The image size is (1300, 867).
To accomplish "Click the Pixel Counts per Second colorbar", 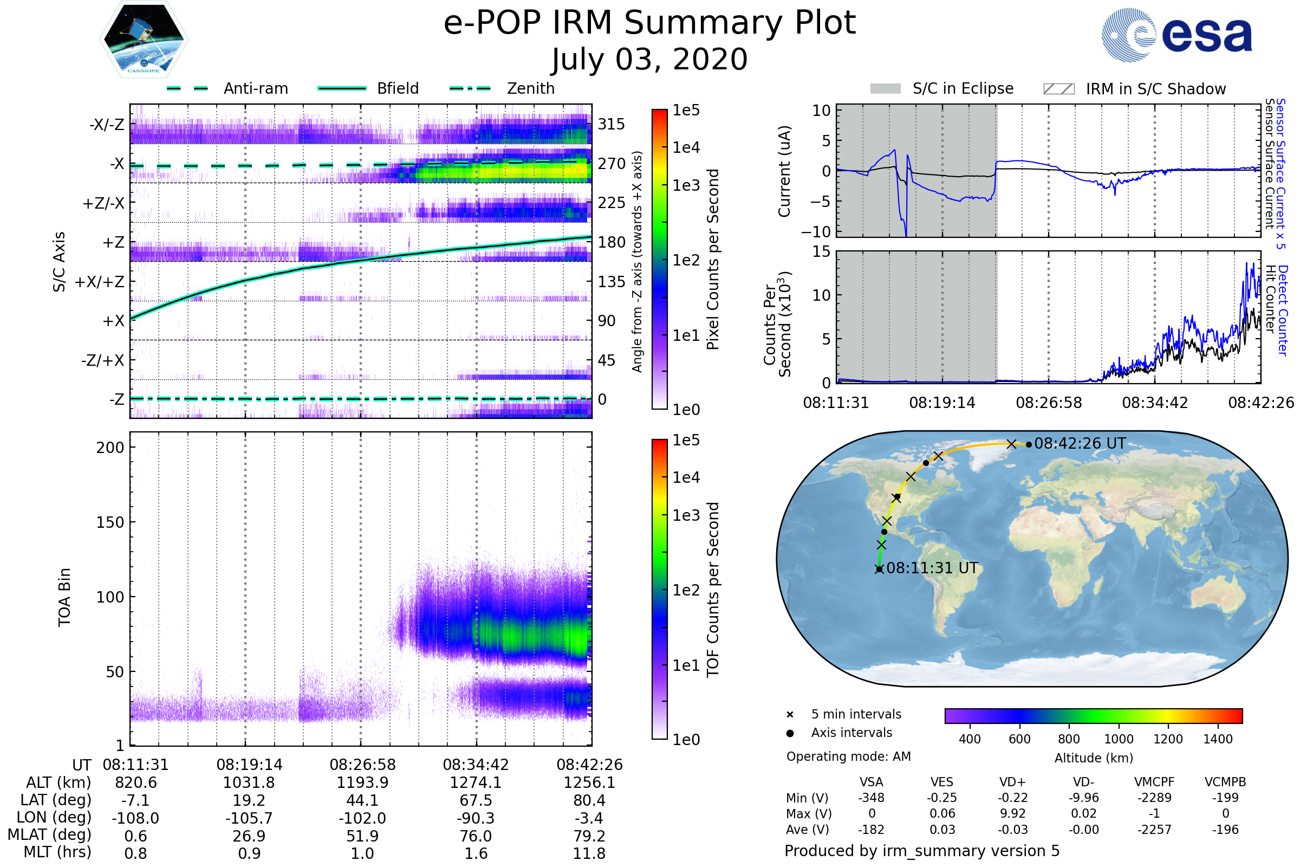I will (659, 260).
